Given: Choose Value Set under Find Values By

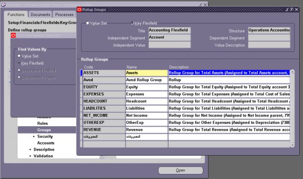Looking at the screenshot, I should (19, 56).
